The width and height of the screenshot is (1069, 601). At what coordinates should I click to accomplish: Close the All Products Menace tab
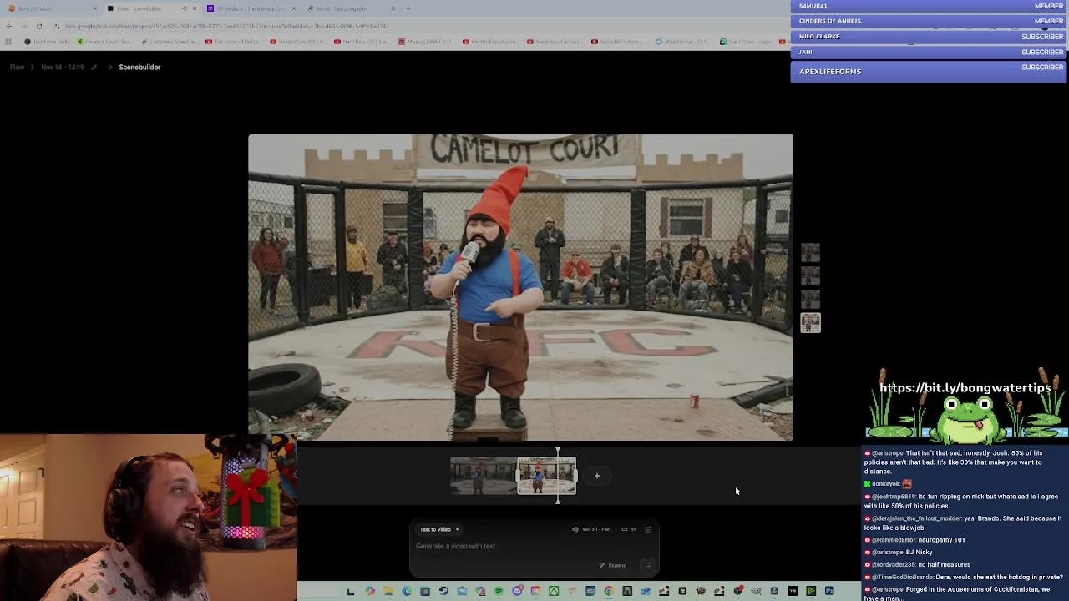click(x=294, y=8)
